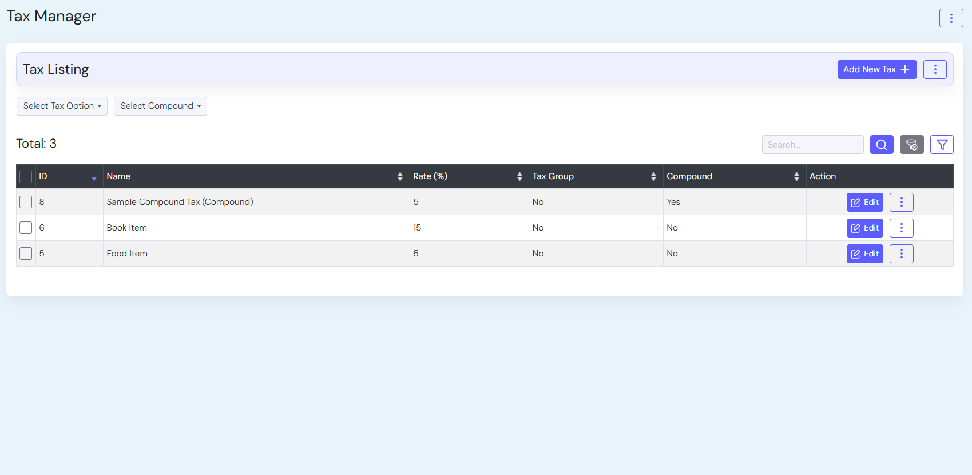Select the Book Item row checkbox
The height and width of the screenshot is (475, 972).
26,228
